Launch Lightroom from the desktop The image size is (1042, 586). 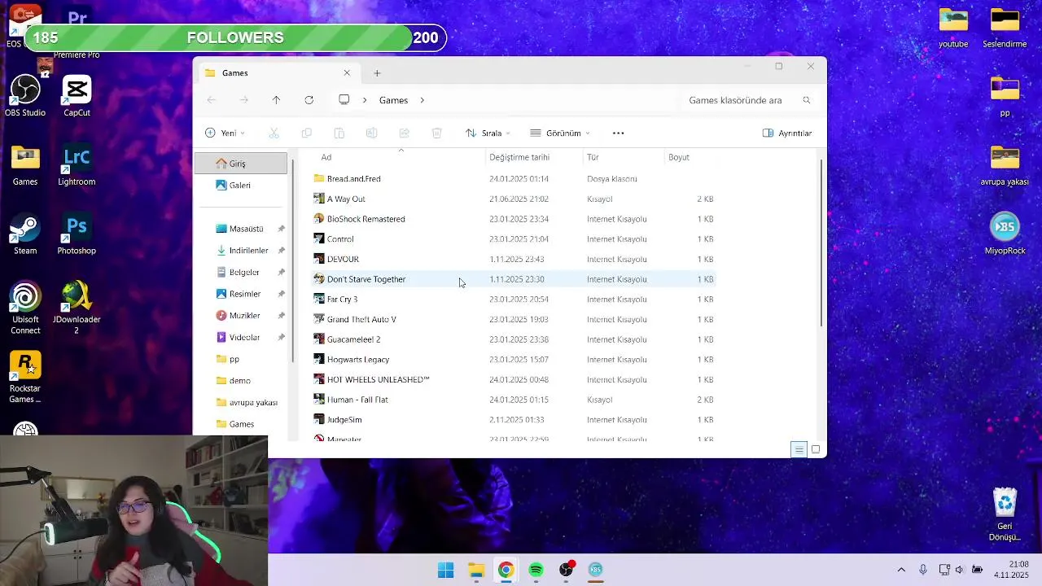(77, 166)
